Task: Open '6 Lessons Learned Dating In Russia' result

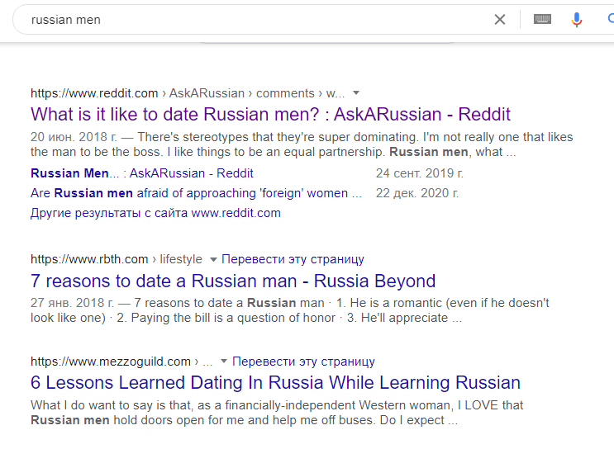Action: pos(275,383)
